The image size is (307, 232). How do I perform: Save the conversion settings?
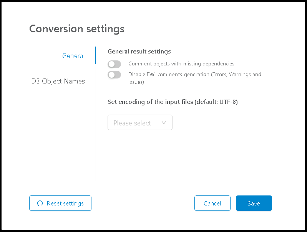(254, 204)
